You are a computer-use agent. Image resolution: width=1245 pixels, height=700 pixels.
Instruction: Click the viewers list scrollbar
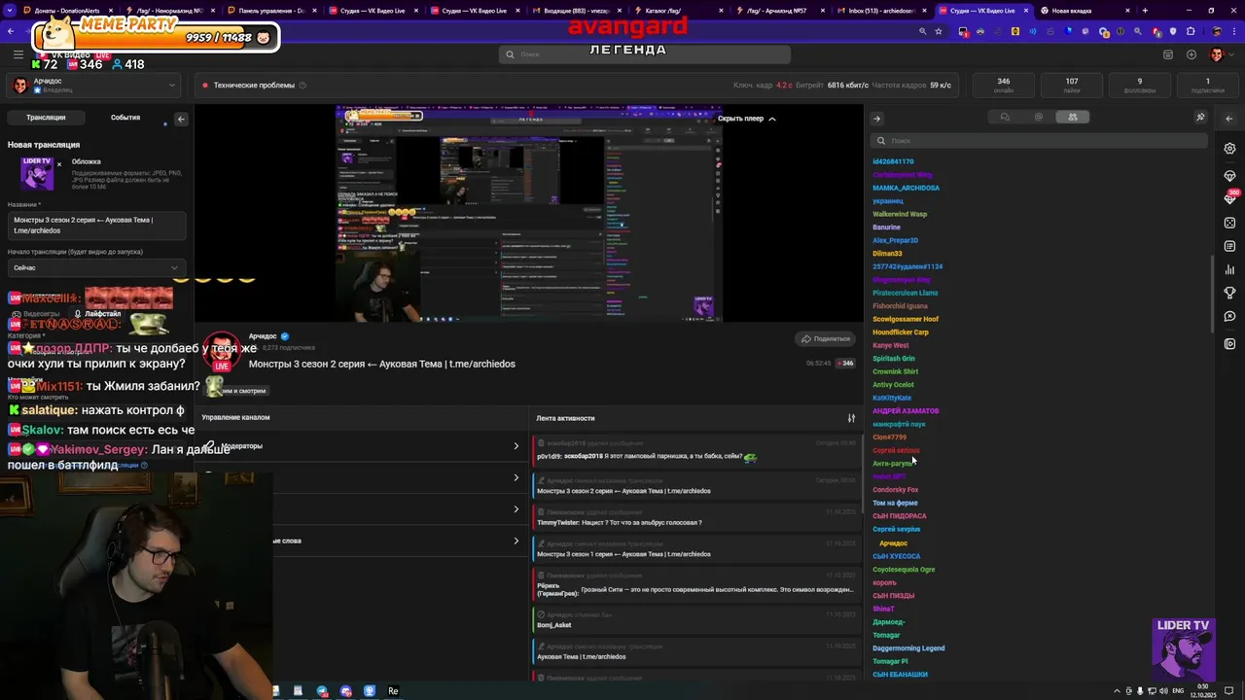point(1213,292)
